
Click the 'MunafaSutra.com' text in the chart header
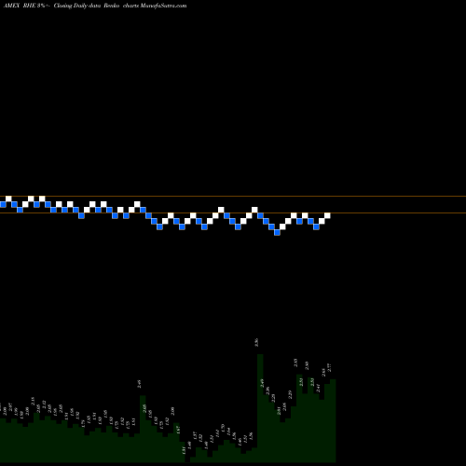point(163,6)
